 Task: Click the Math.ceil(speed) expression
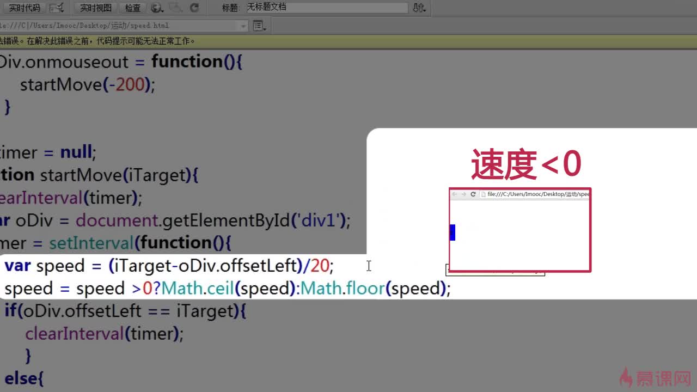[x=228, y=289]
